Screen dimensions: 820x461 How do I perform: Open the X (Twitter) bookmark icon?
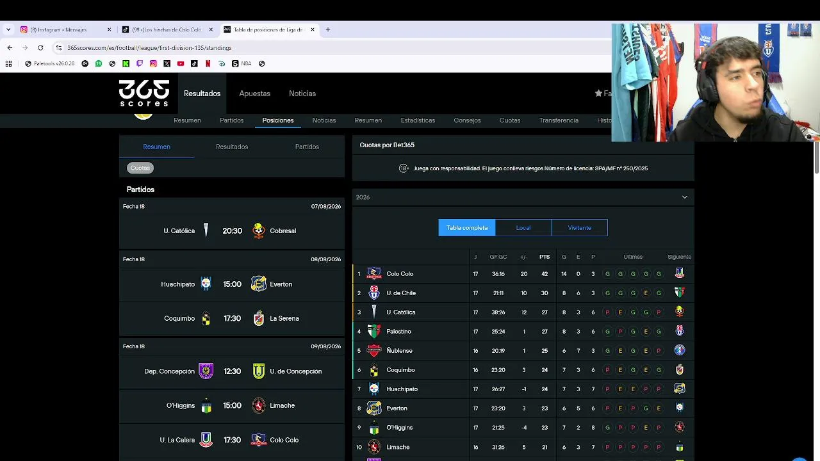point(167,64)
